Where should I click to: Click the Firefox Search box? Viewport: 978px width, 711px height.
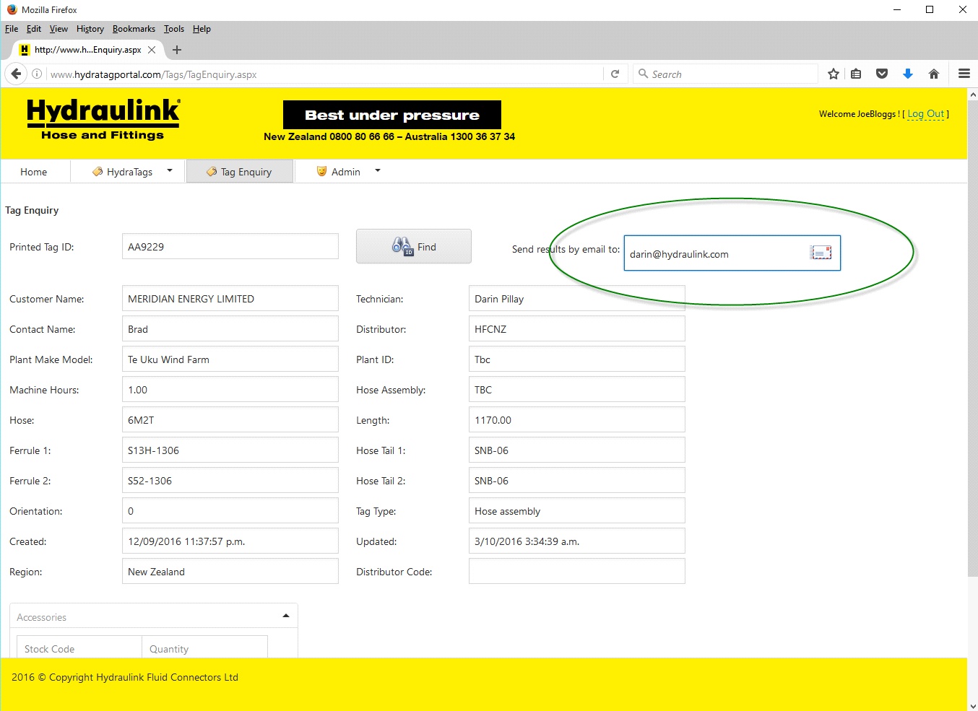point(726,74)
